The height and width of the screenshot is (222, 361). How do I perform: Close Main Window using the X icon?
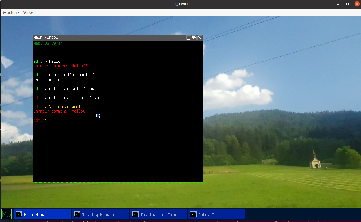click(x=200, y=37)
